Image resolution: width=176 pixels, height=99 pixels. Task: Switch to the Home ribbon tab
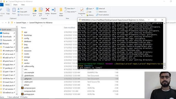click(x=7, y=5)
